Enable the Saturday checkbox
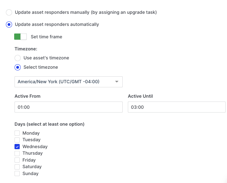The height and width of the screenshot is (183, 227). (x=17, y=167)
